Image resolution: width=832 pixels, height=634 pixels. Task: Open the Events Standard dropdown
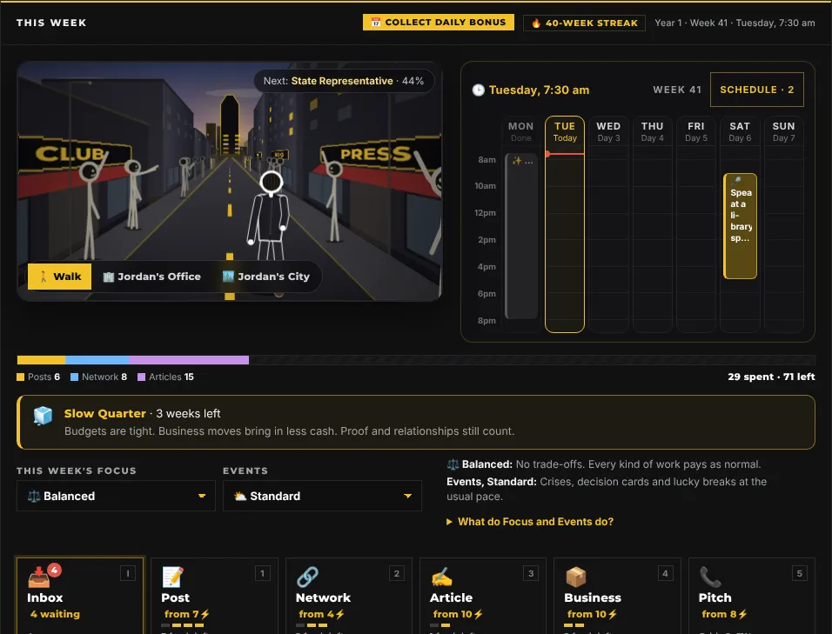(x=322, y=496)
